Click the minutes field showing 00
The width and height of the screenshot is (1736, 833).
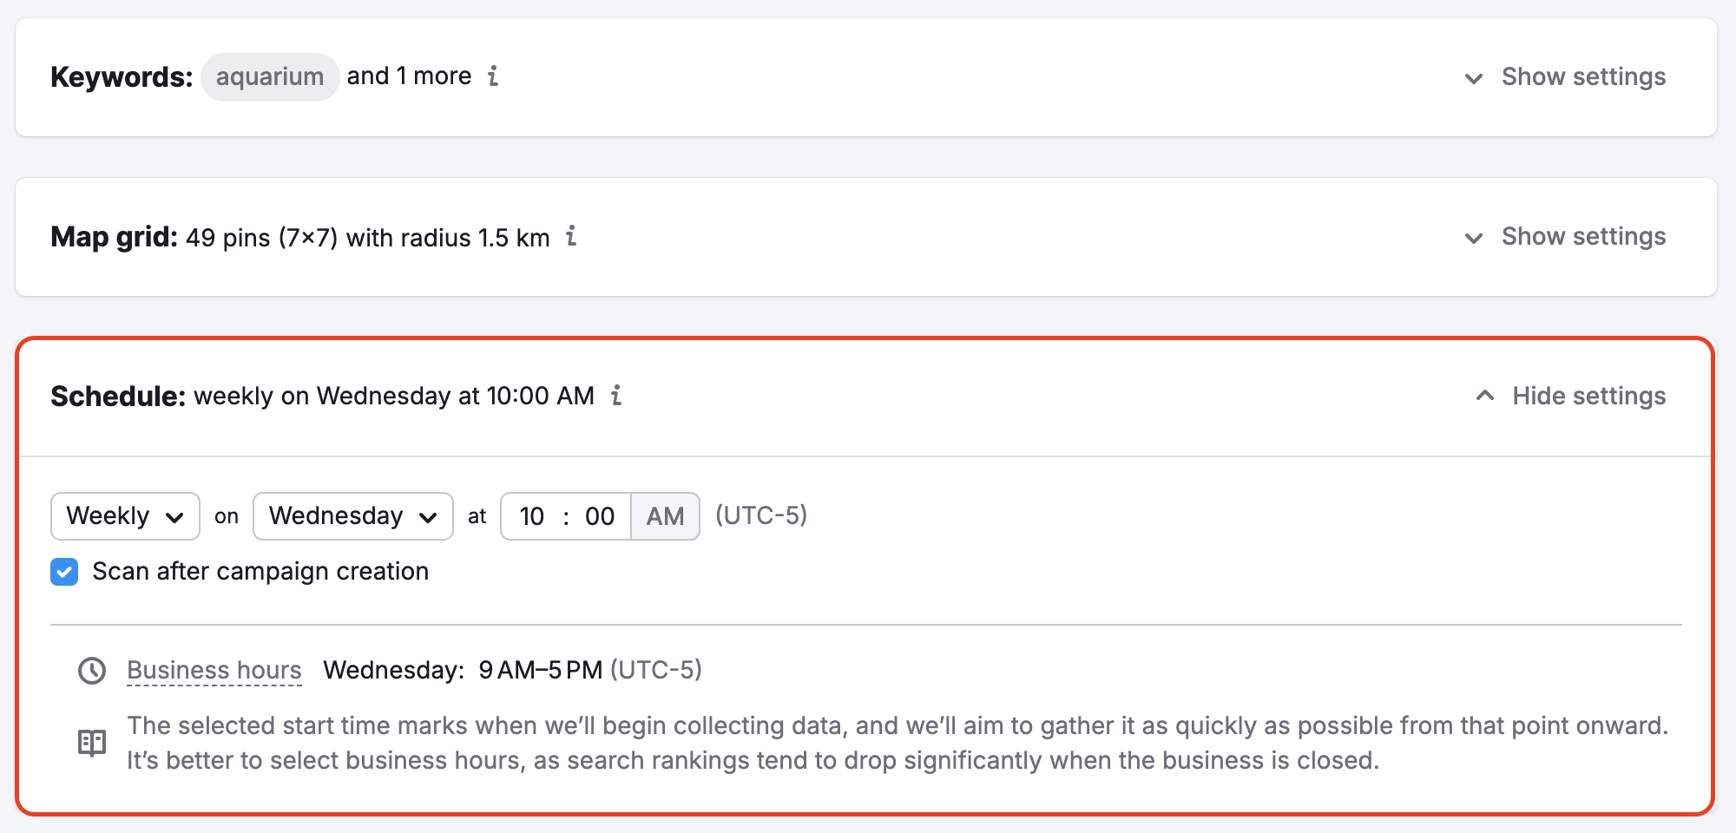pyautogui.click(x=601, y=515)
